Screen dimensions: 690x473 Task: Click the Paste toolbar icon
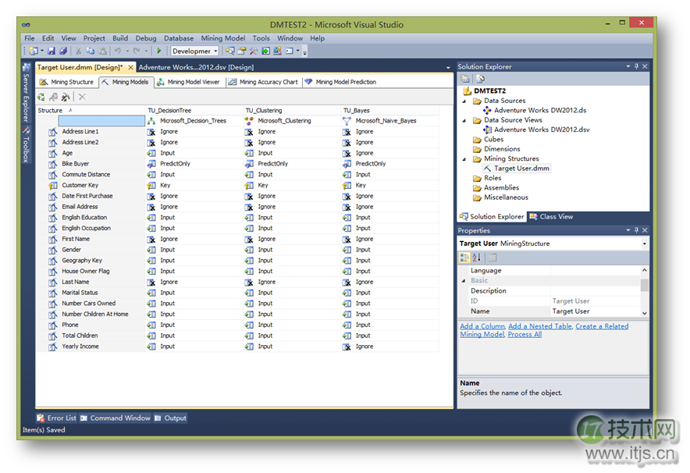(x=102, y=51)
